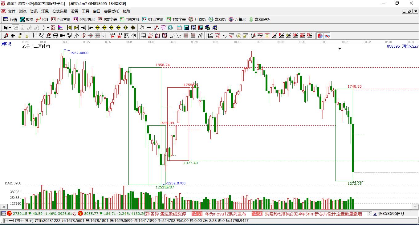Open the 资讯 menu
419x225 pixels.
tap(34, 11)
